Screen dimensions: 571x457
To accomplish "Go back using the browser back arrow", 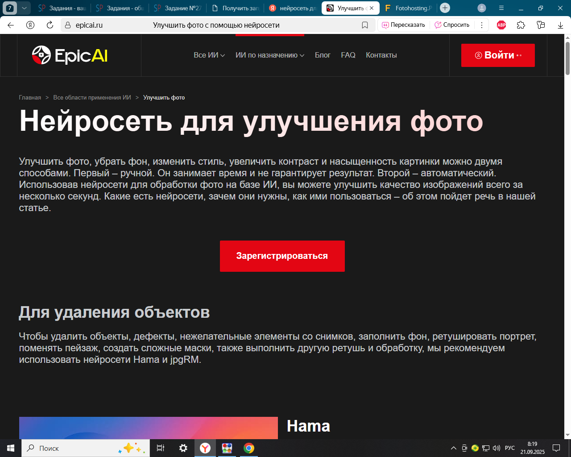I will tap(11, 25).
